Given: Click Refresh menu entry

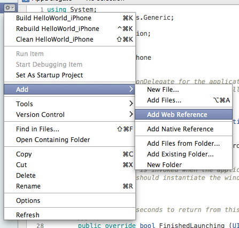Looking at the screenshot, I should [x=70, y=215].
